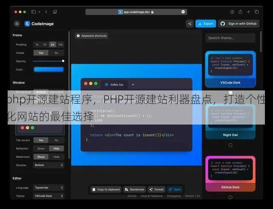The image size is (273, 209).
Task: Sign in with GitHub
Action: (239, 23)
